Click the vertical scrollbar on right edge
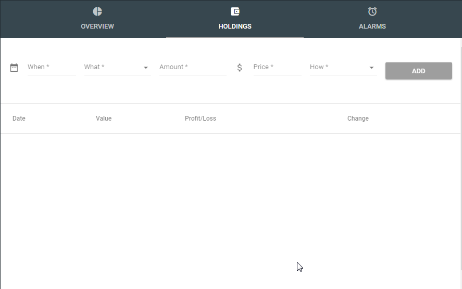 (x=461, y=159)
